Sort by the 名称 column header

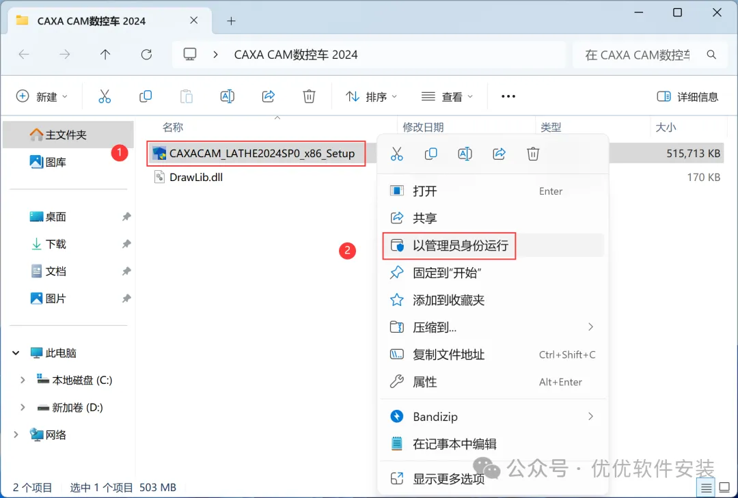tap(173, 127)
